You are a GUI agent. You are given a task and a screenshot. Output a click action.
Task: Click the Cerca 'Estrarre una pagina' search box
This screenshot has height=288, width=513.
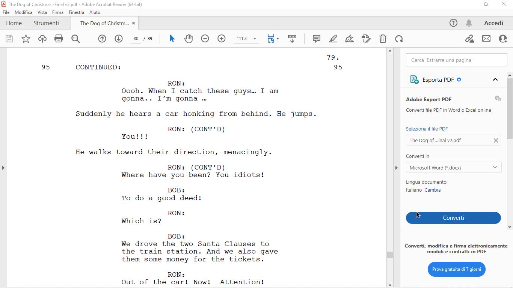(x=456, y=60)
